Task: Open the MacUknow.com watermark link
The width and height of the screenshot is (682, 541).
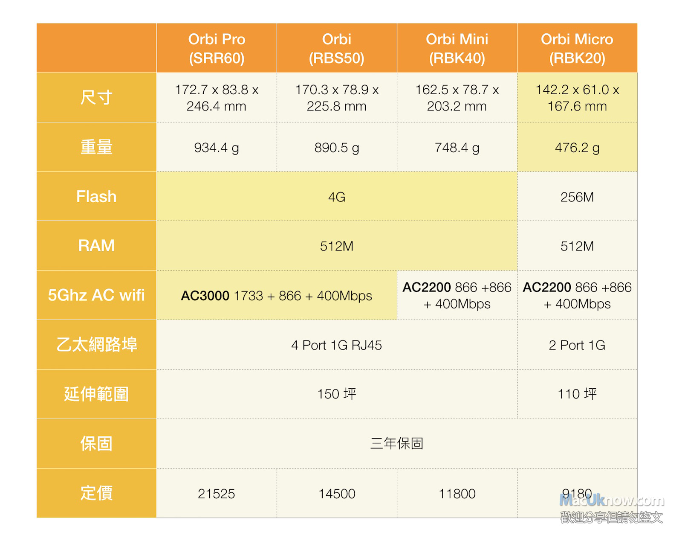Action: [611, 500]
